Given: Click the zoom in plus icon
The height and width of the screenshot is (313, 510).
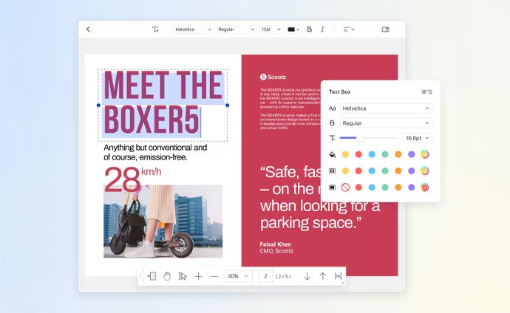Looking at the screenshot, I should [198, 276].
